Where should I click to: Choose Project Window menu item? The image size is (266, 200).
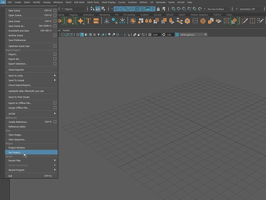pos(32,147)
